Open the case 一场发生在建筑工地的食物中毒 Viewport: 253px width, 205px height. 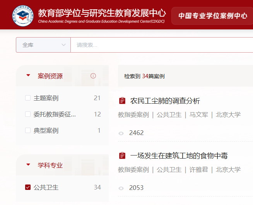point(179,156)
